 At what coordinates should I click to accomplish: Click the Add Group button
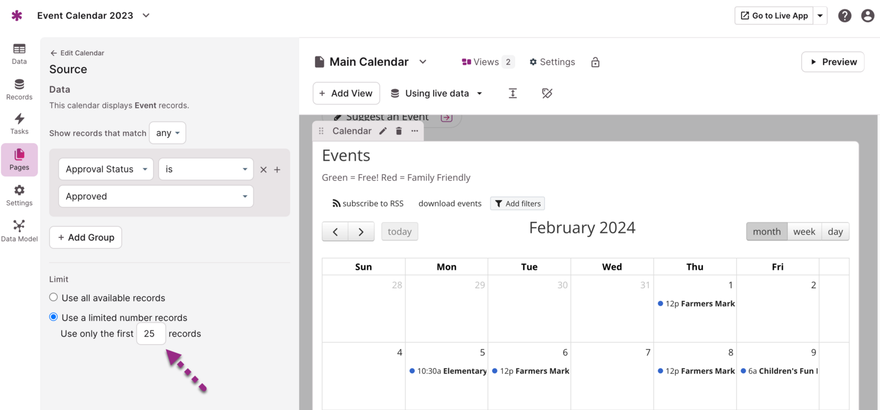(85, 237)
